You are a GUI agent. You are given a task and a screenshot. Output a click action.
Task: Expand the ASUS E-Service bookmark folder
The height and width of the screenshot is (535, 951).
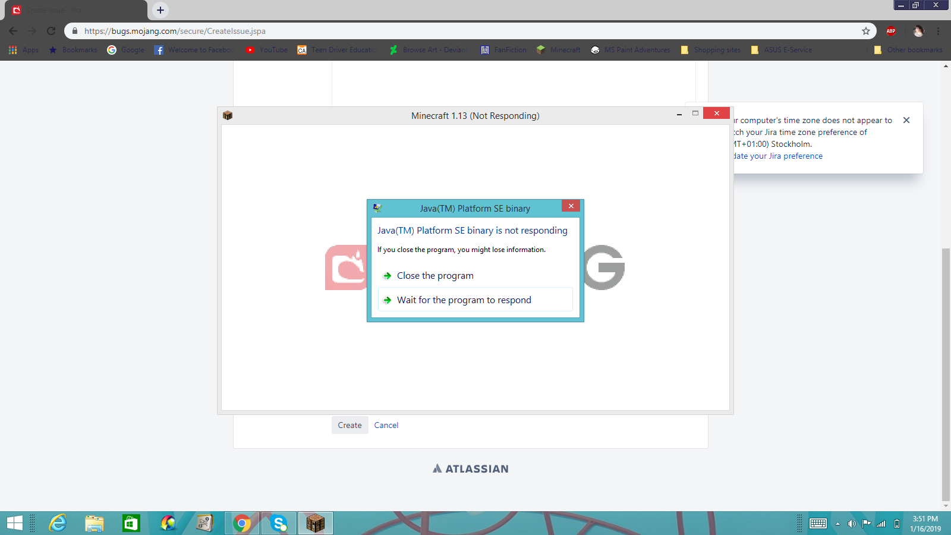782,50
